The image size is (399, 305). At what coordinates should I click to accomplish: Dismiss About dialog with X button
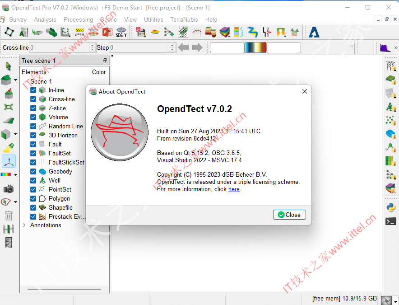click(x=304, y=91)
